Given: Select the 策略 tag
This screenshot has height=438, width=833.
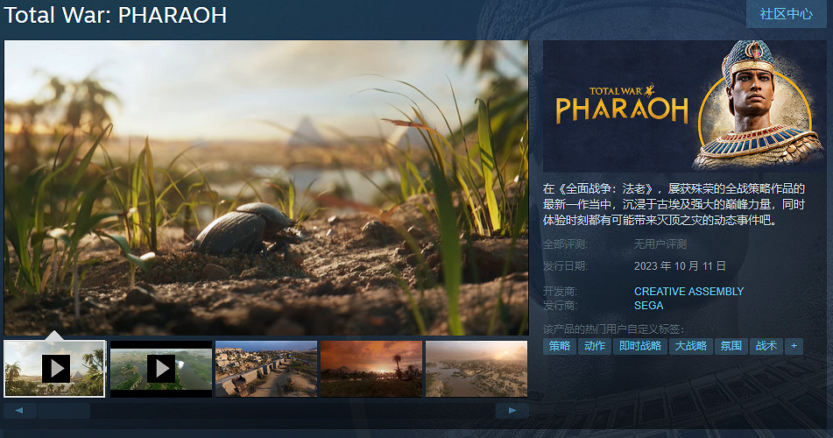Looking at the screenshot, I should pos(560,346).
